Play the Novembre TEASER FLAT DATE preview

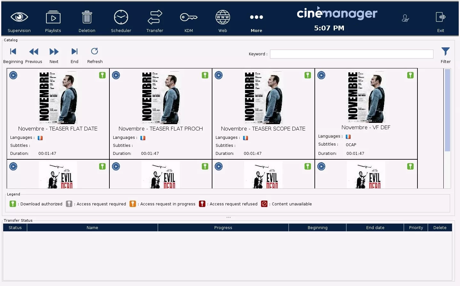(13, 75)
